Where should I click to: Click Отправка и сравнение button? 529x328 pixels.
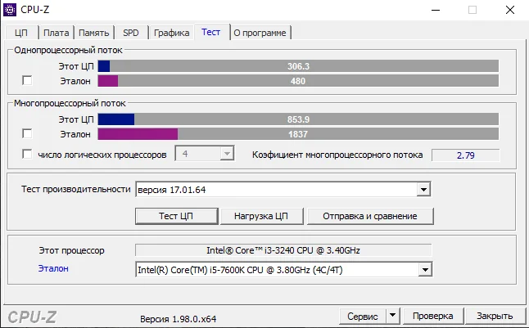click(x=370, y=216)
